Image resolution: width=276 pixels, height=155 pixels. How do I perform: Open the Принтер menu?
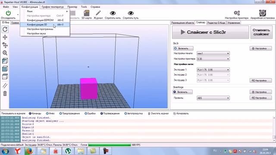pos(72,7)
